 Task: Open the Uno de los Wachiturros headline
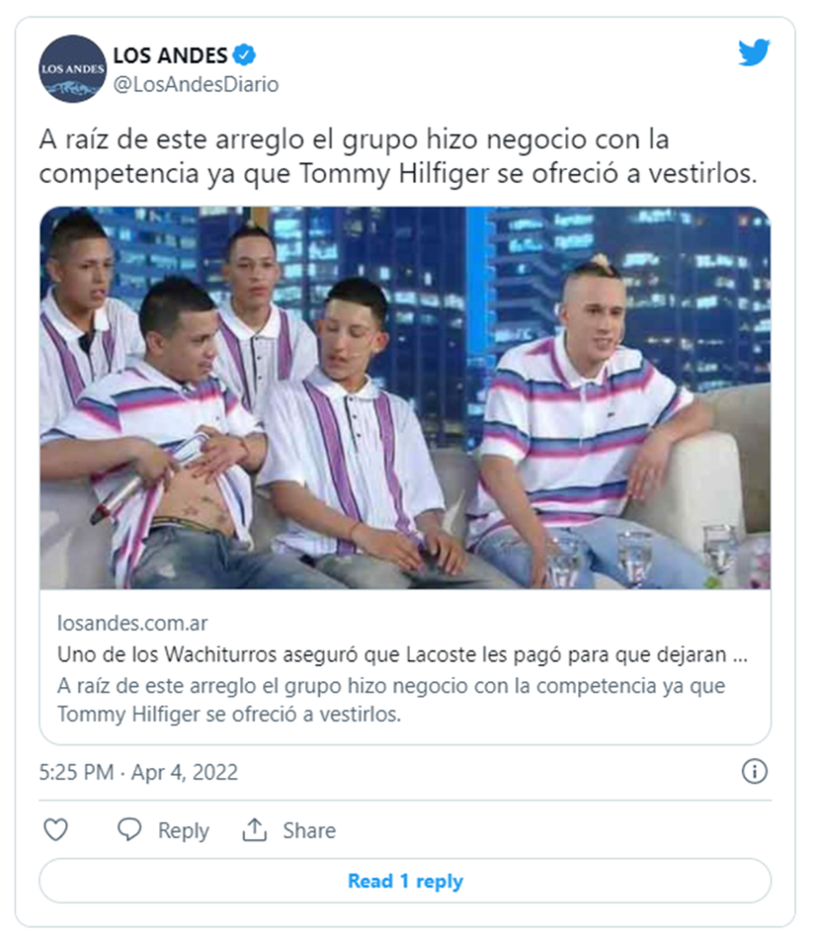pyautogui.click(x=403, y=654)
